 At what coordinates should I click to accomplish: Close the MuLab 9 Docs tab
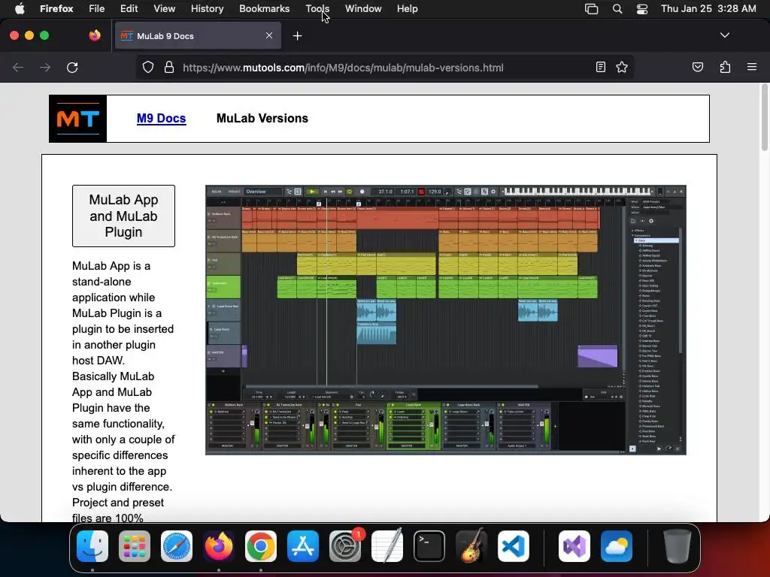click(x=269, y=35)
